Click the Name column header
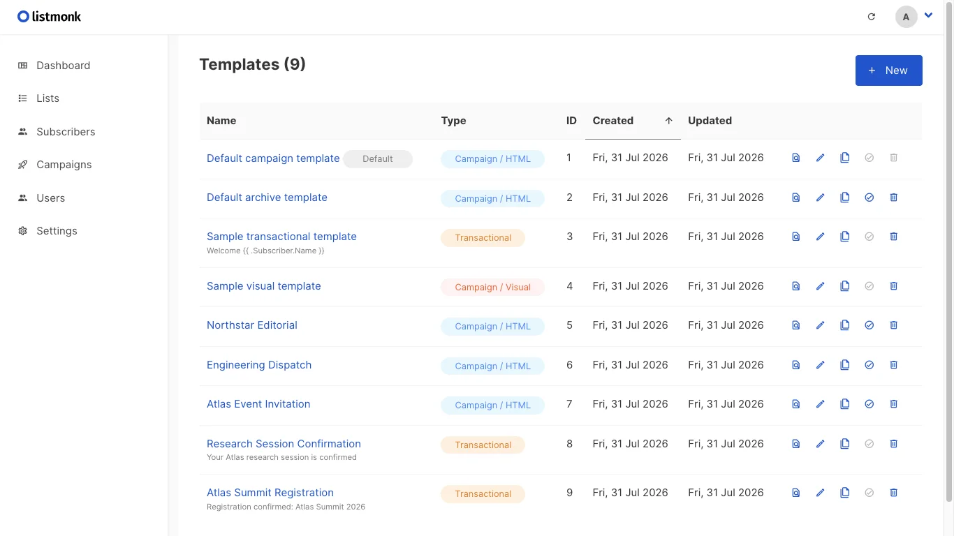954x536 pixels. [221, 121]
